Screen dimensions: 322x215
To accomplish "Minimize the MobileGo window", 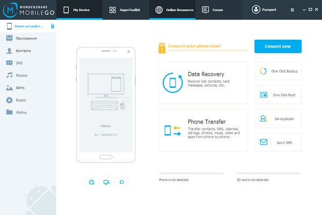I will click(304, 10).
